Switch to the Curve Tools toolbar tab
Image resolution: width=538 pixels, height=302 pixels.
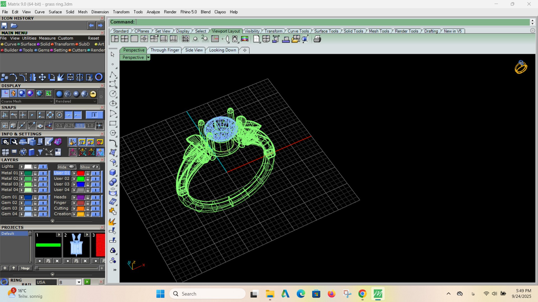tap(298, 31)
